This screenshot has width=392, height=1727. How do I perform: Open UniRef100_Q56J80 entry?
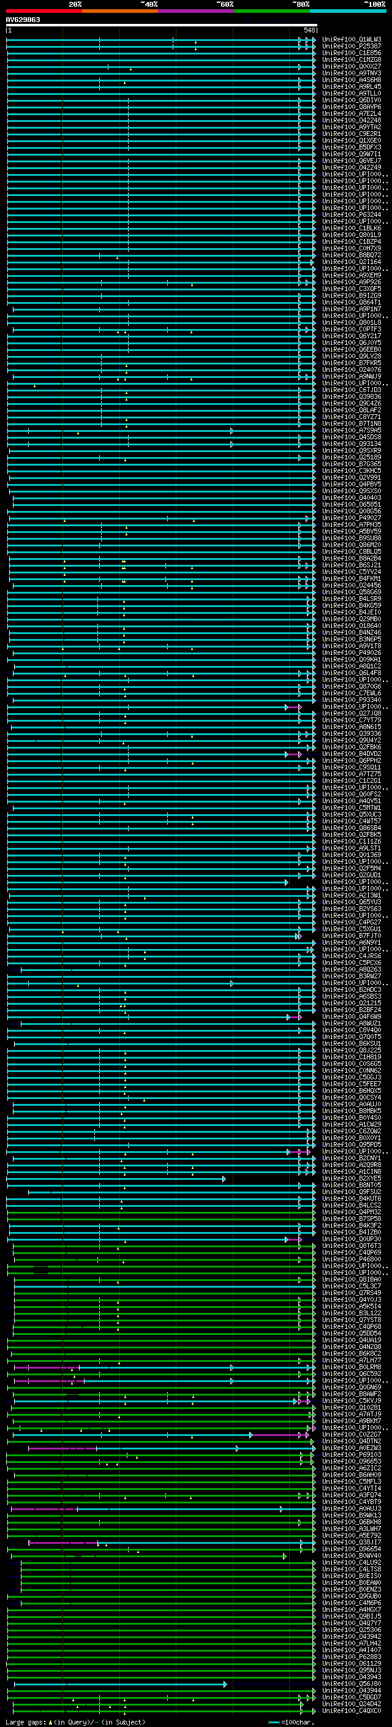[x=352, y=1684]
